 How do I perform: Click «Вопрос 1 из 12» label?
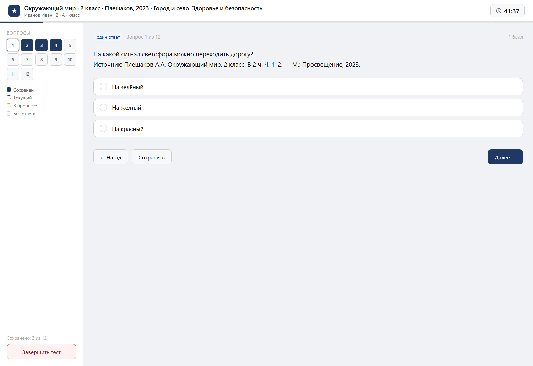coord(143,37)
